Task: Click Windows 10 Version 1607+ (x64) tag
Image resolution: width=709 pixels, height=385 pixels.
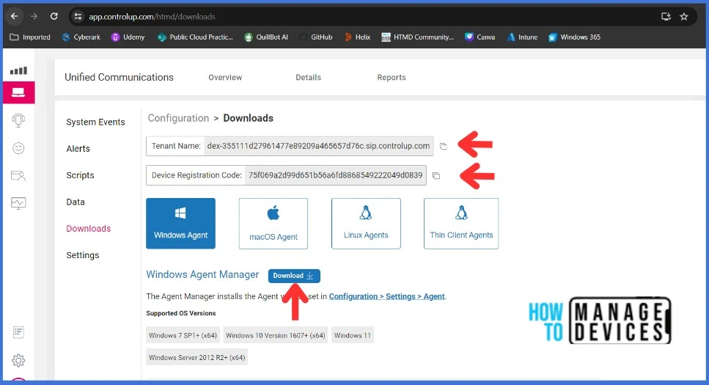Action: click(276, 335)
